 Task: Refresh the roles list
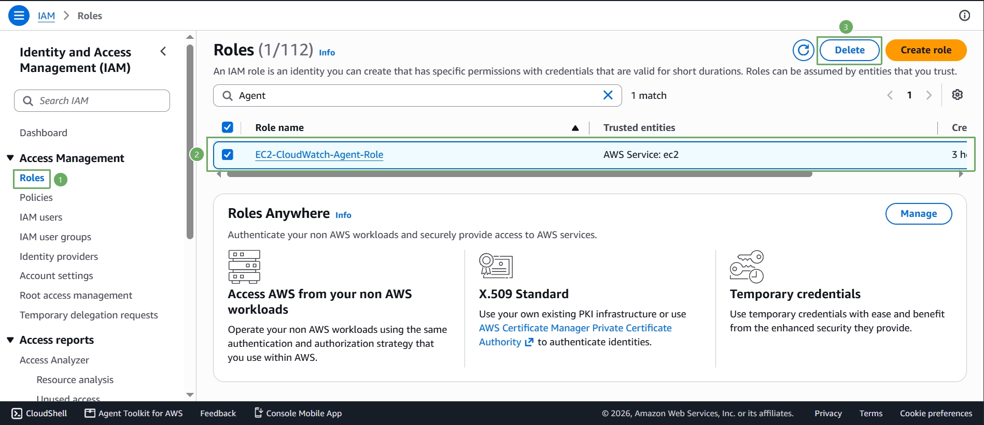(803, 50)
